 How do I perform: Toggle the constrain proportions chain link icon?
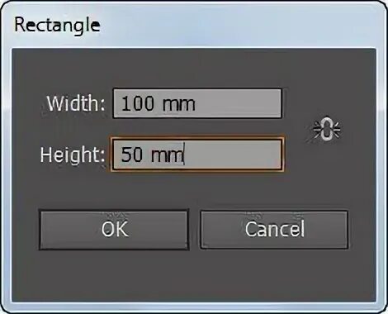click(x=327, y=130)
